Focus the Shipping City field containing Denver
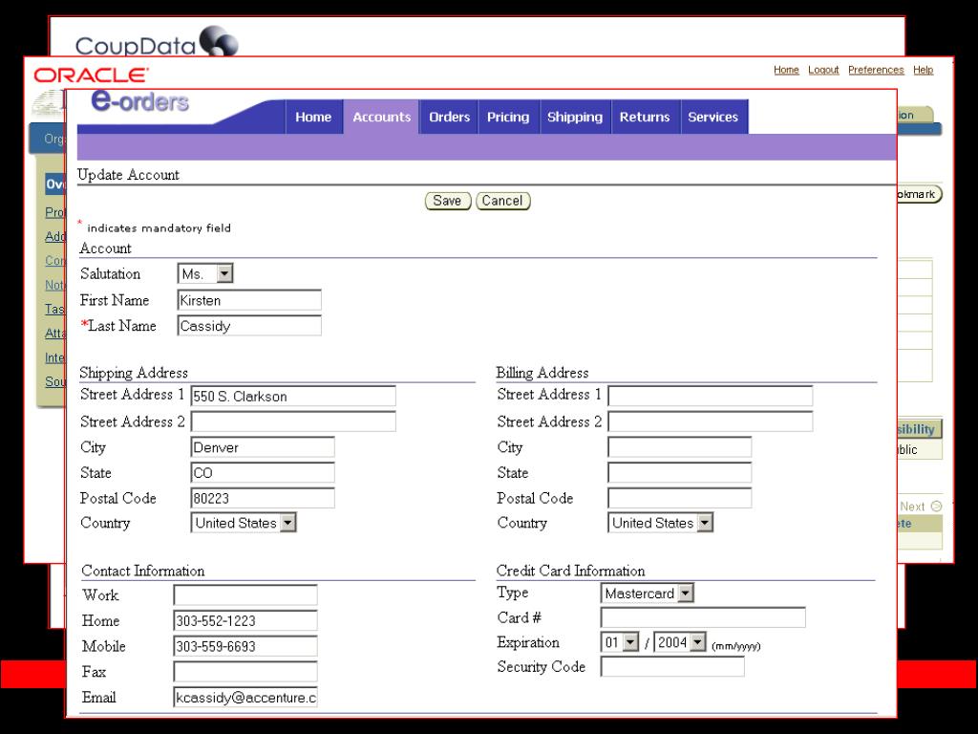This screenshot has height=734, width=978. (263, 447)
